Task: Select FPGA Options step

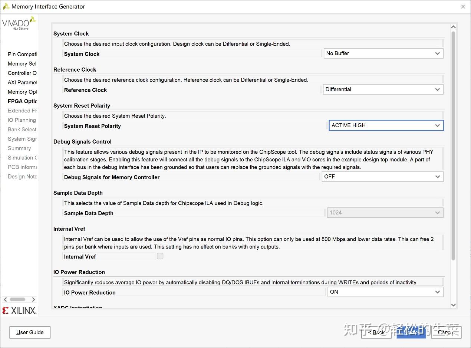Action: pyautogui.click(x=22, y=101)
